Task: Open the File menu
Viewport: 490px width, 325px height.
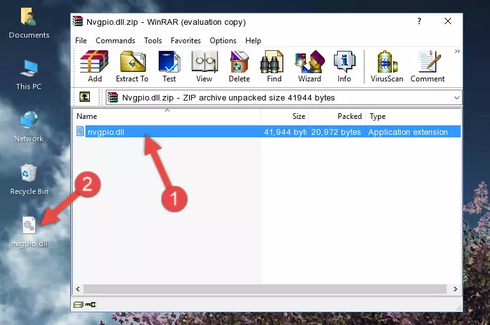Action: point(81,41)
